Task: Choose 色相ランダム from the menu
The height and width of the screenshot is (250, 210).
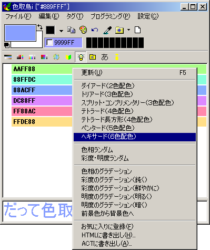Action: click(135, 150)
